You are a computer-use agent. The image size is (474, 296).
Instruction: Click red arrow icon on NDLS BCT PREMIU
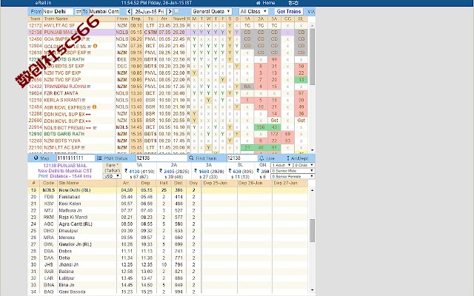pos(89,128)
